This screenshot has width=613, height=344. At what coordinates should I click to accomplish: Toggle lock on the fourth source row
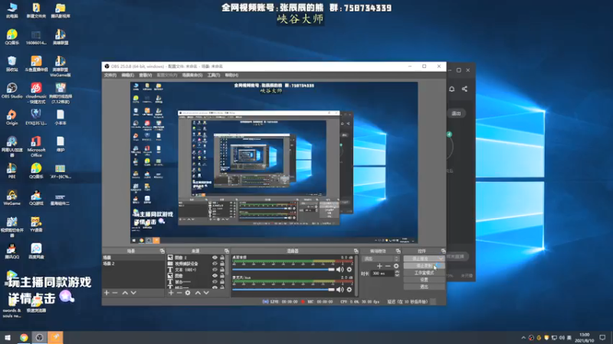[x=222, y=276]
